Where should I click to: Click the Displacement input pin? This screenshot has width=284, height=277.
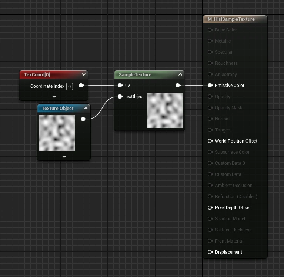[x=210, y=252]
